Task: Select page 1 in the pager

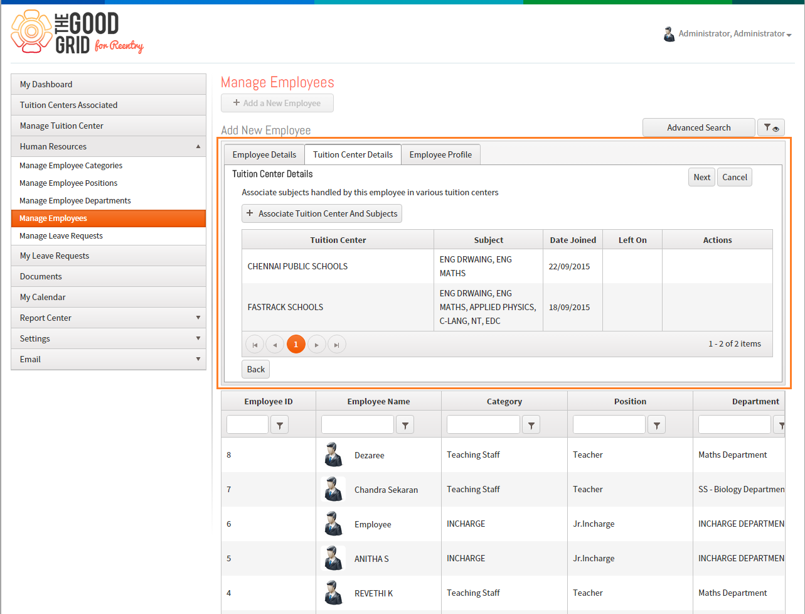Action: click(x=296, y=345)
